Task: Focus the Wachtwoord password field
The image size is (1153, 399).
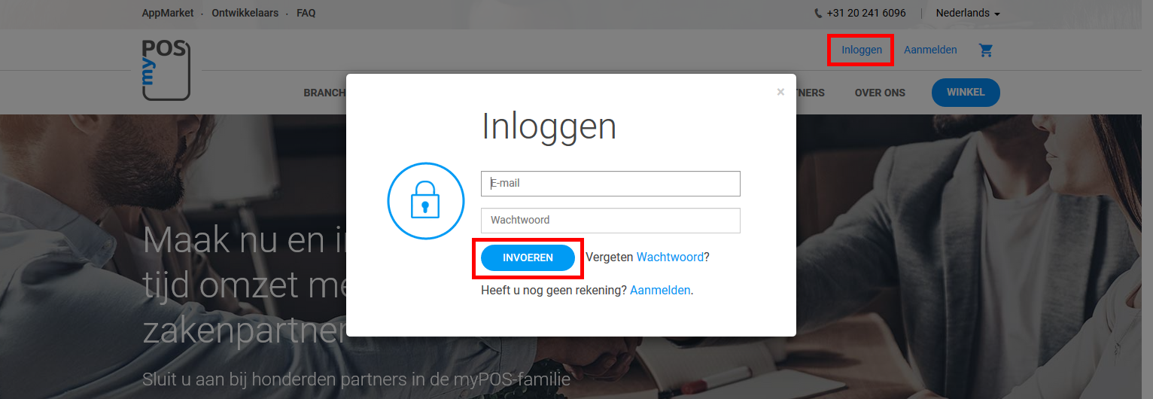Action: [x=610, y=221]
